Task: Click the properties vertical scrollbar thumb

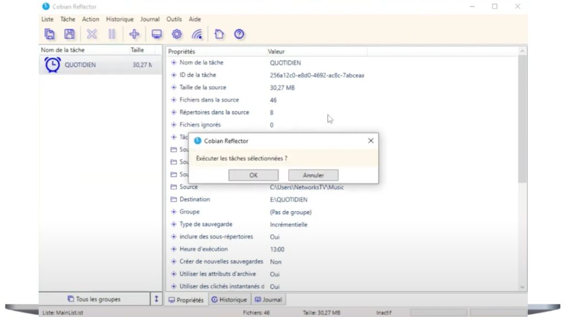Action: 522,119
